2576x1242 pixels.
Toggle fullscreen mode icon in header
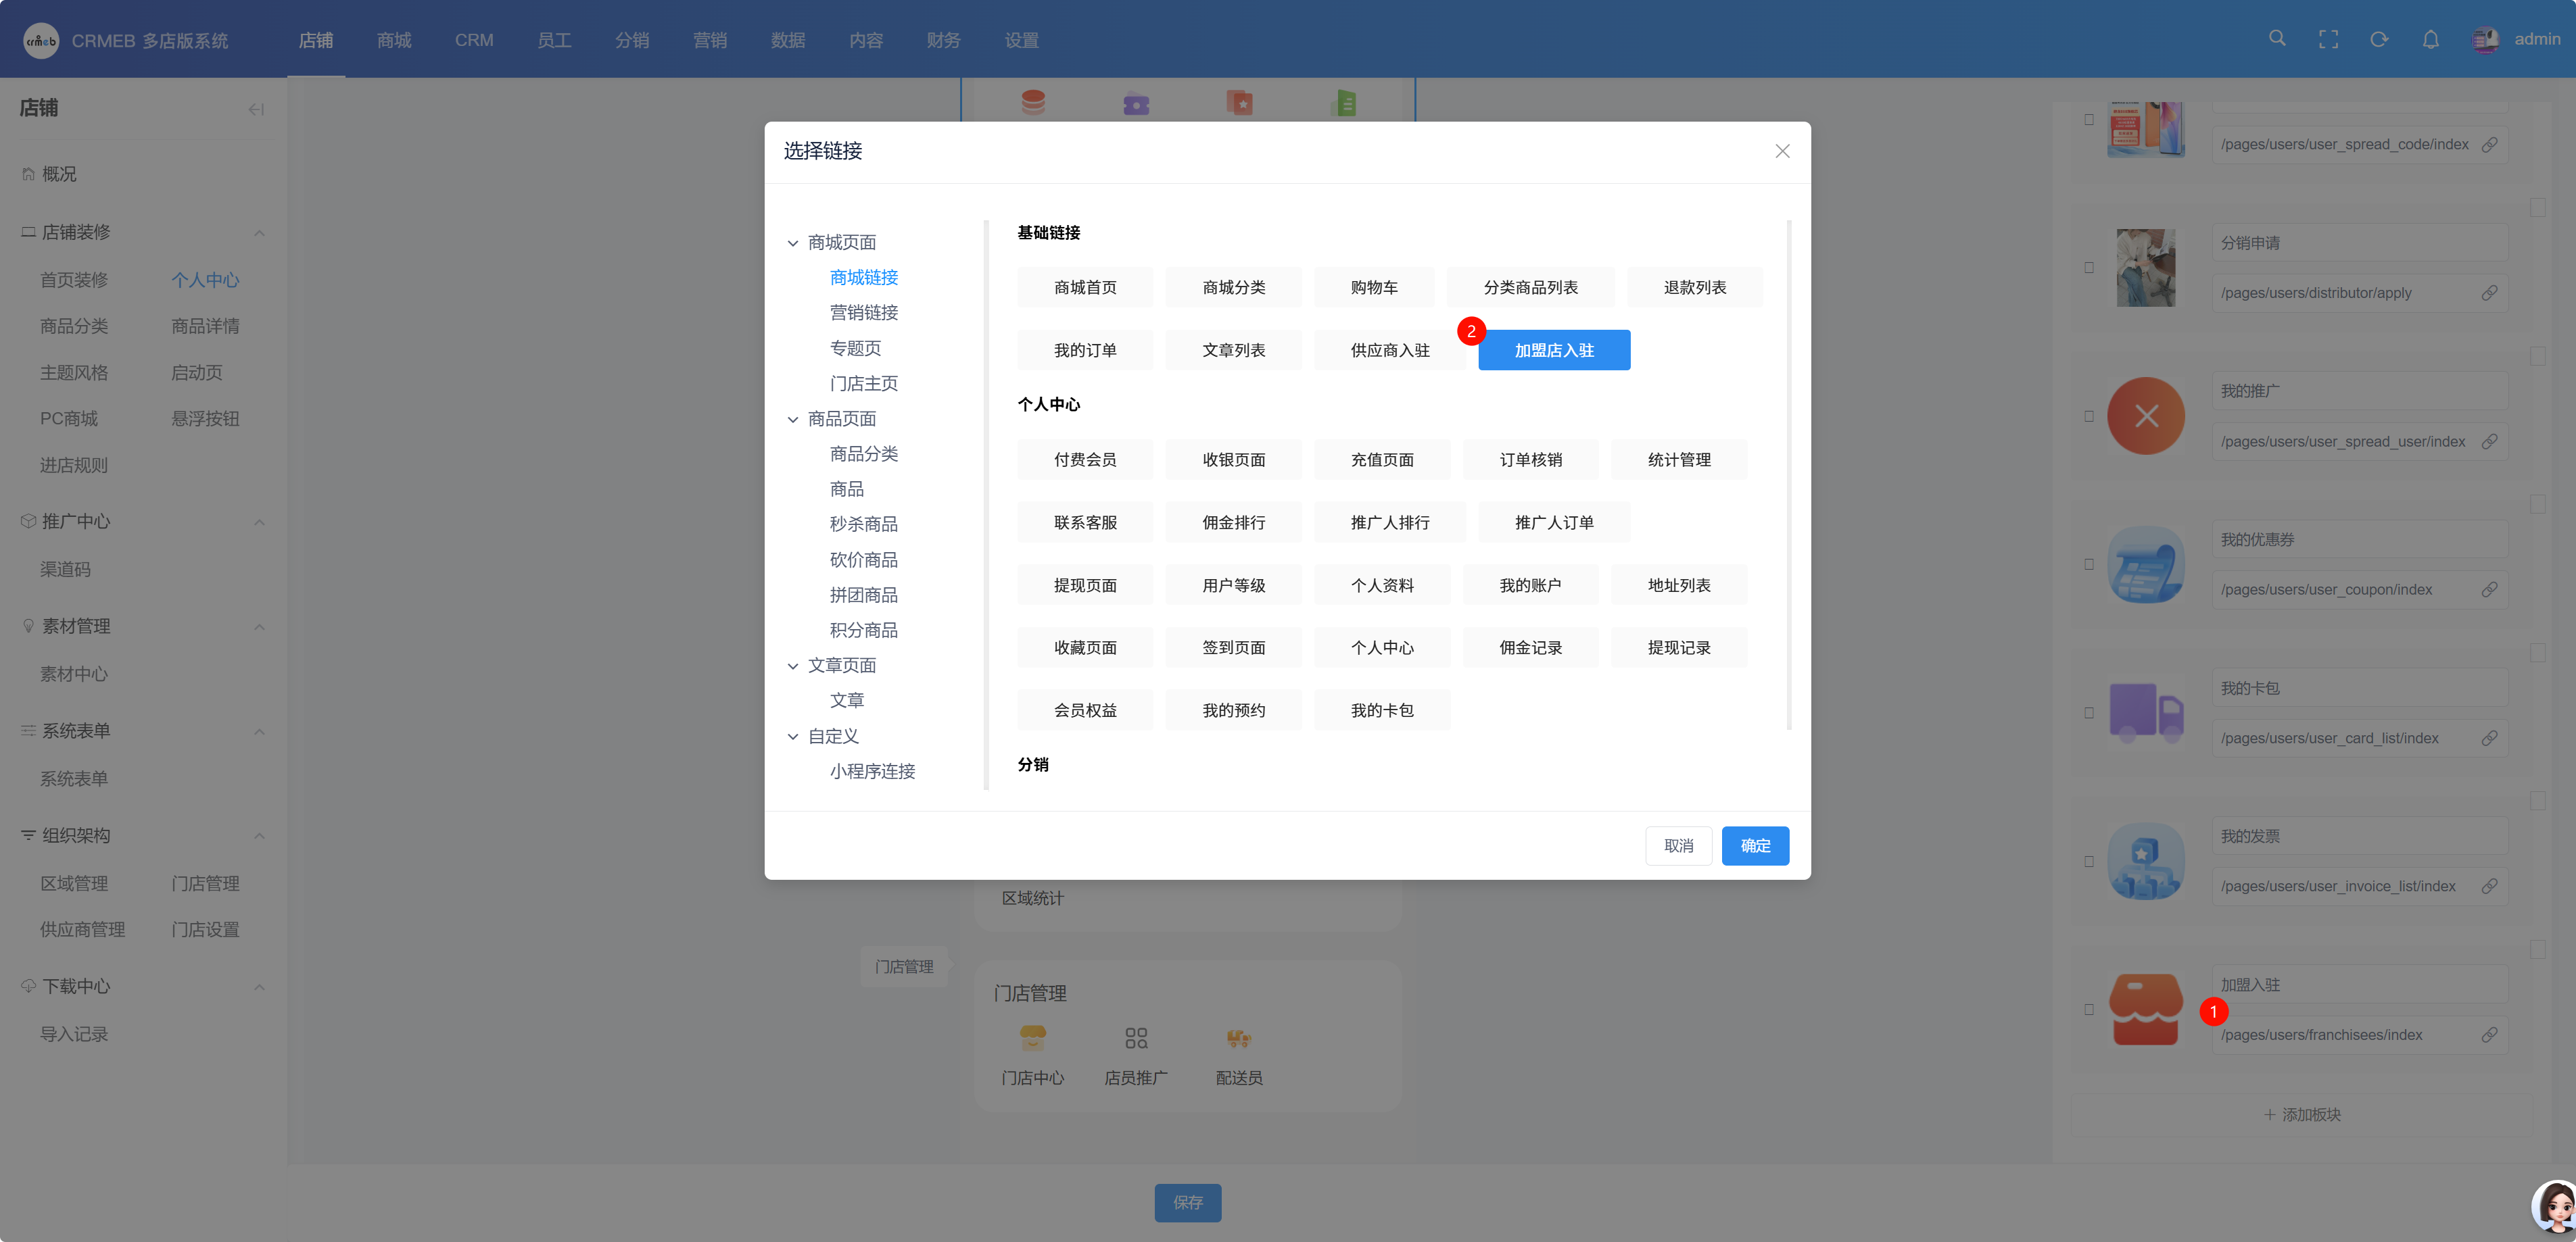pyautogui.click(x=2328, y=40)
